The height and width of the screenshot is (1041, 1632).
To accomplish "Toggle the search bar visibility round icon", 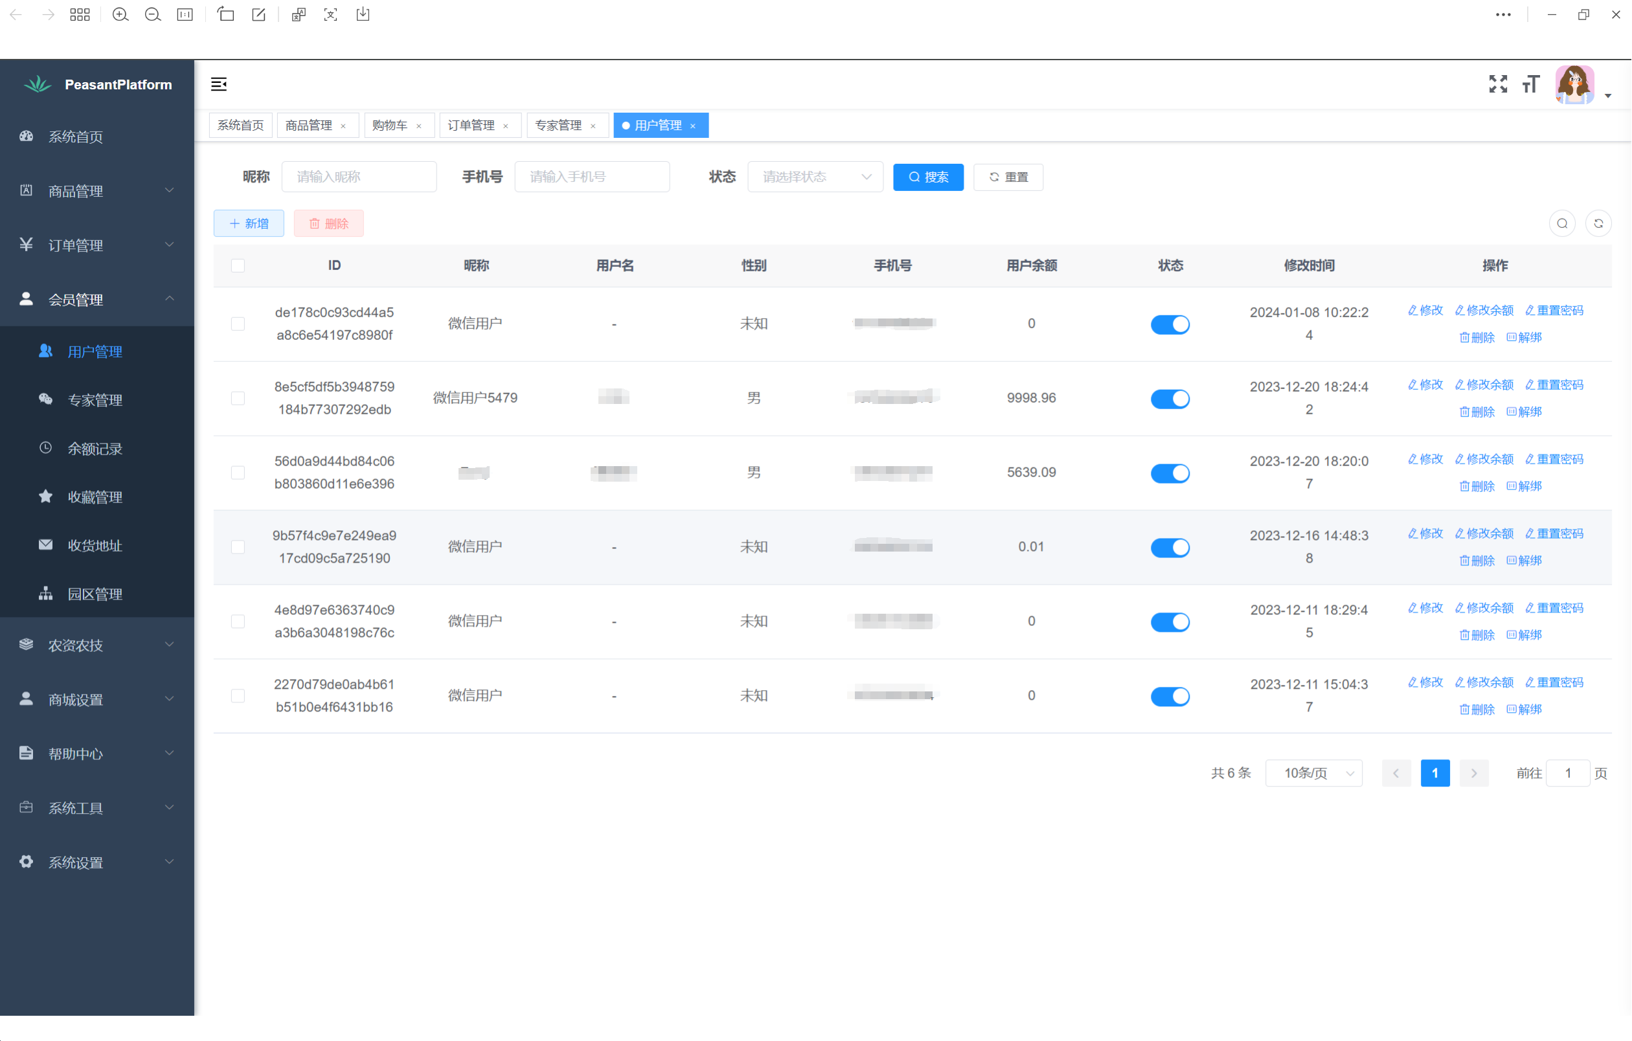I will (x=1562, y=223).
